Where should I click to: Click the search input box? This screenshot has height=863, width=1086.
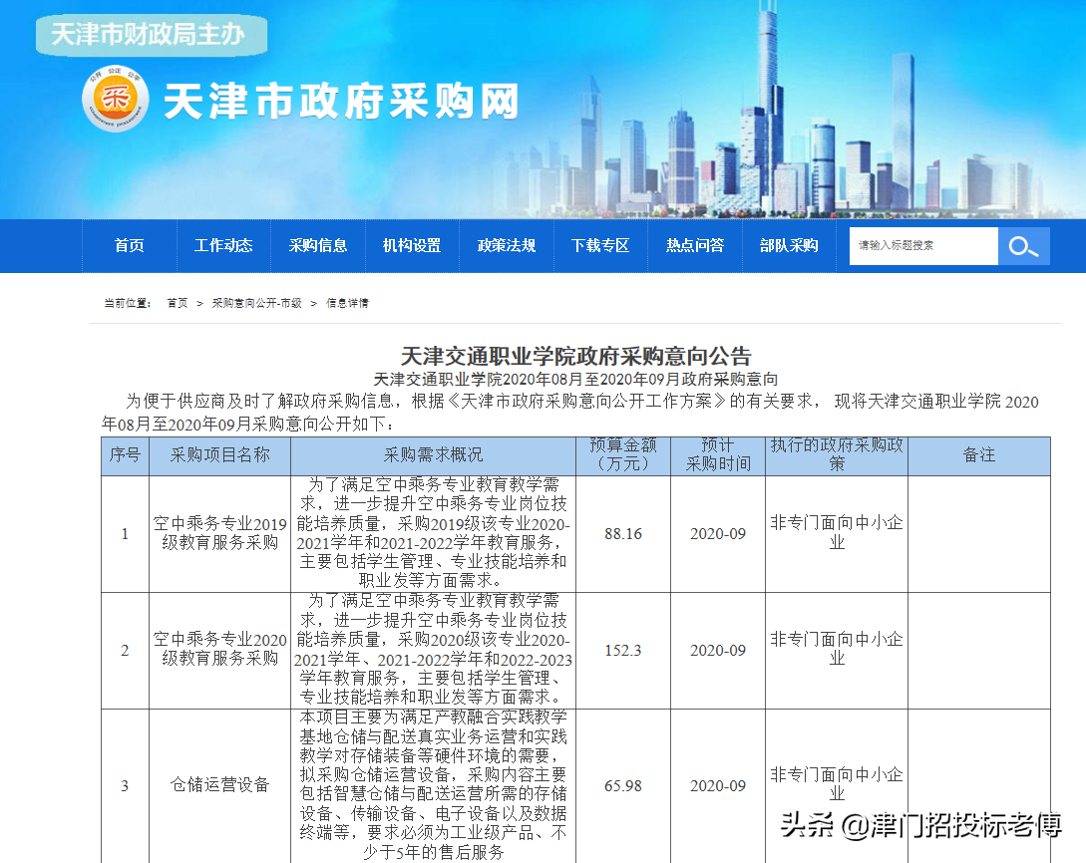[922, 246]
